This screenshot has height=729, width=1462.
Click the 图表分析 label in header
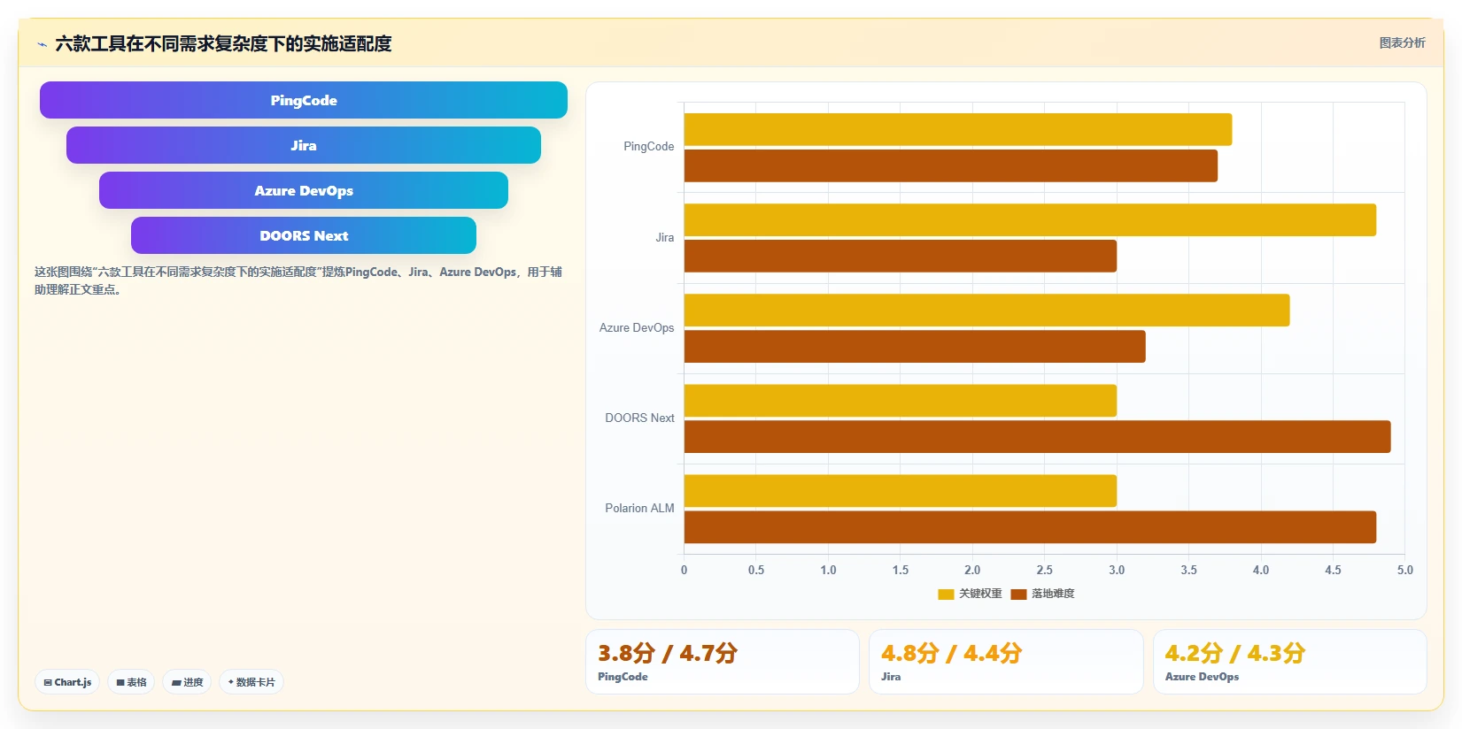(1402, 42)
